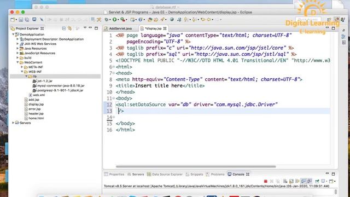Open the web browser globe icon
Viewport: 350px width, 197px height.
pyautogui.click(x=172, y=20)
